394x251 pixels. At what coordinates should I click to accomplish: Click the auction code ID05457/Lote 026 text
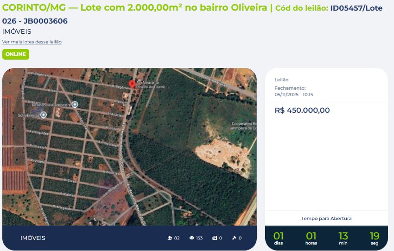(192, 14)
